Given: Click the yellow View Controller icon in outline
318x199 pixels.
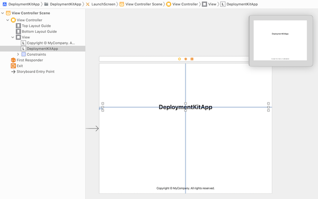Looking at the screenshot, I should tap(13, 20).
